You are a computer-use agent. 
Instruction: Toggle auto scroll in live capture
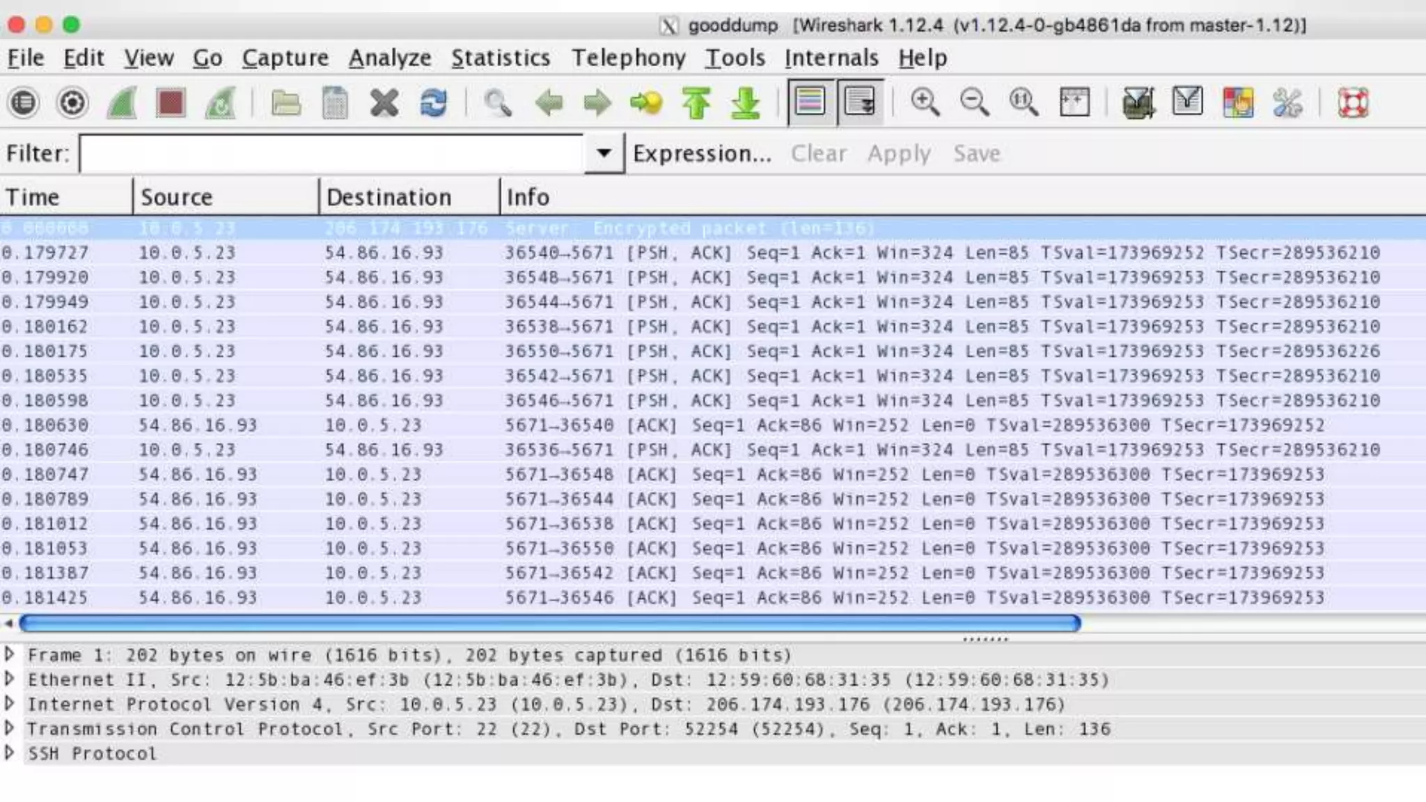click(x=860, y=103)
